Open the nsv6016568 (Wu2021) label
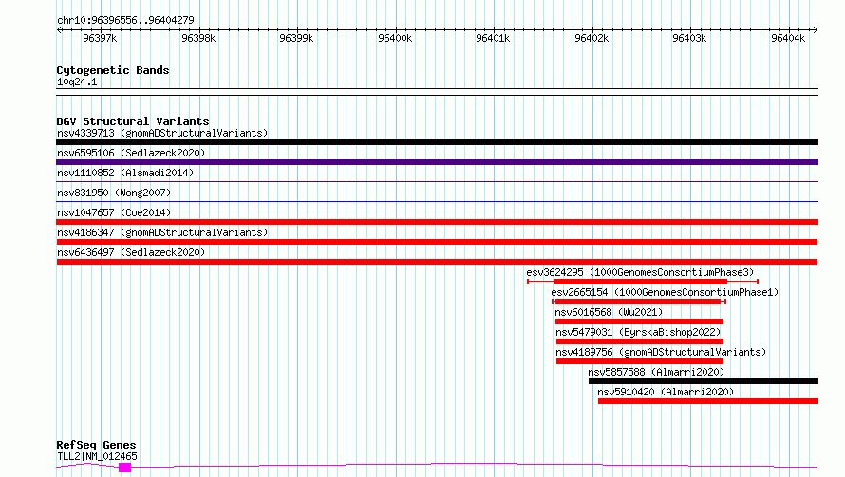This screenshot has height=477, width=845. tap(609, 312)
